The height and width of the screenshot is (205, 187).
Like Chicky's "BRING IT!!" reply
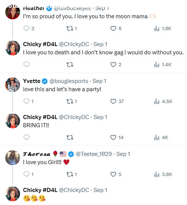(x=117, y=138)
